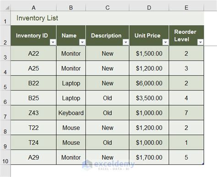Open the Inventory ID filter dropdown
This screenshot has height=177, width=217.
coord(53,42)
